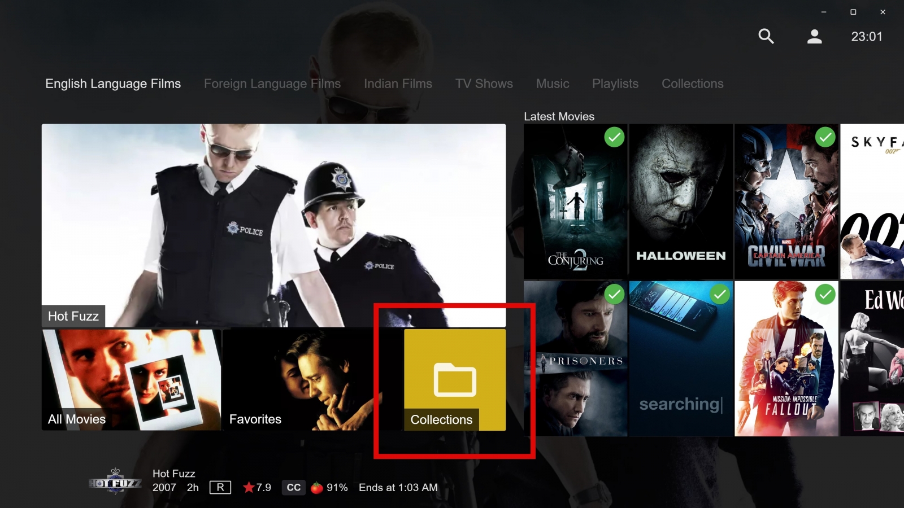Select the English Language Films tab
Image resolution: width=904 pixels, height=508 pixels.
point(113,84)
